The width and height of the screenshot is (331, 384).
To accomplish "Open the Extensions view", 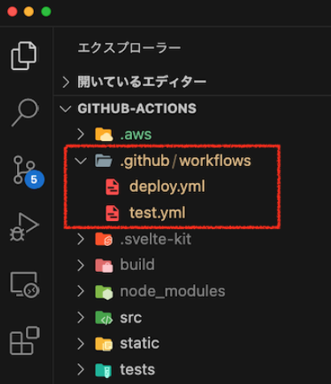I will tap(25, 340).
